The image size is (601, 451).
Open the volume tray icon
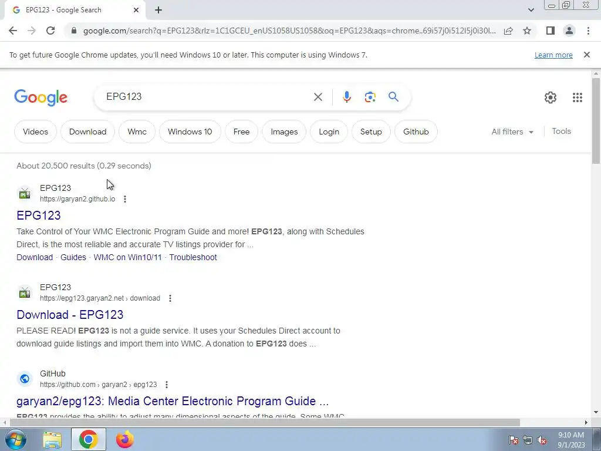[x=542, y=440]
